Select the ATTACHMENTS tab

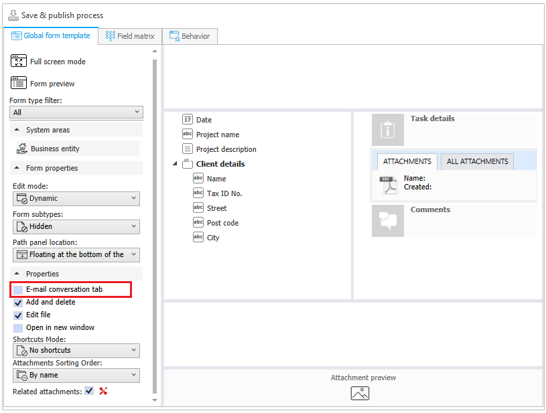[x=407, y=161]
